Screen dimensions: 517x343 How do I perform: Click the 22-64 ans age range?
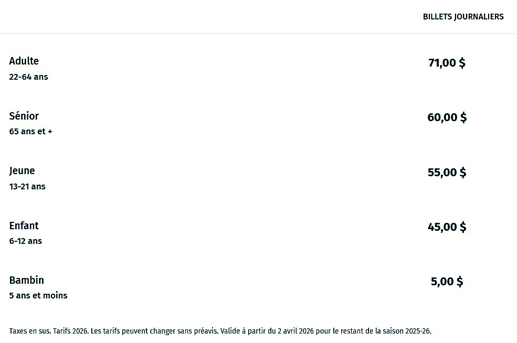tap(28, 77)
